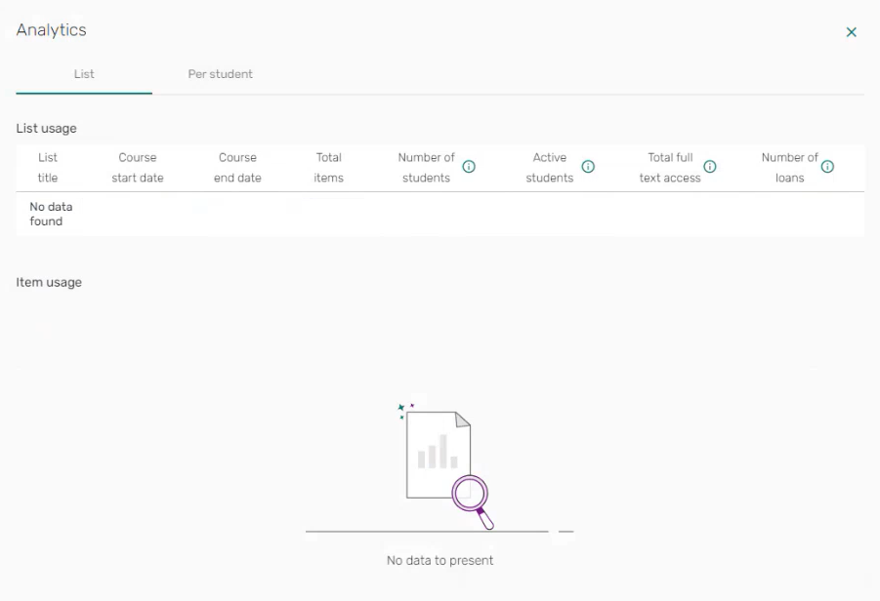Click info icon beside Active students
This screenshot has width=880, height=601.
[x=588, y=167]
